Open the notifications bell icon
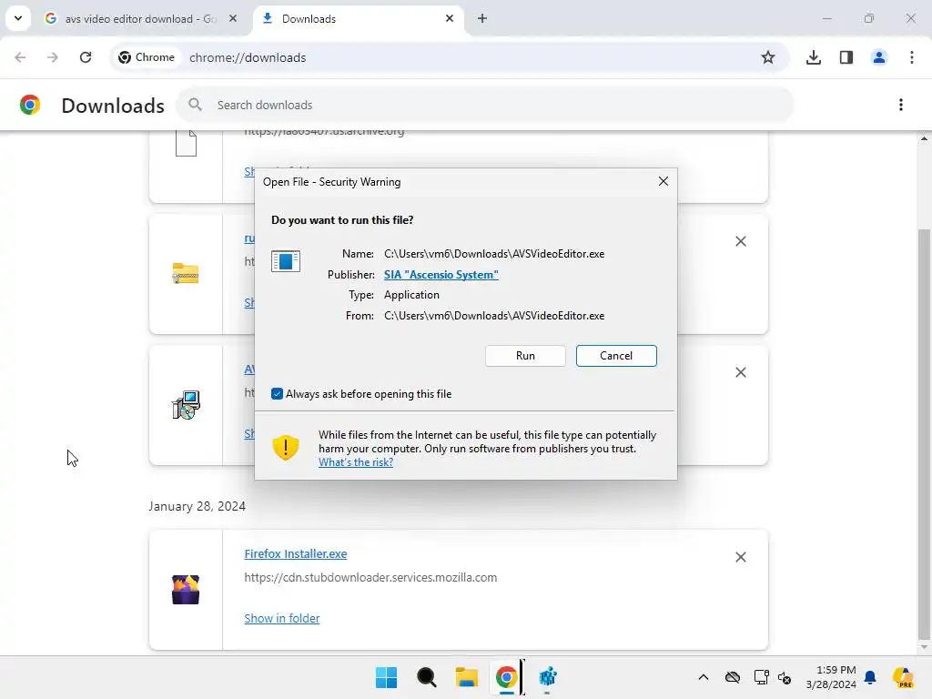The height and width of the screenshot is (699, 932). tap(870, 677)
